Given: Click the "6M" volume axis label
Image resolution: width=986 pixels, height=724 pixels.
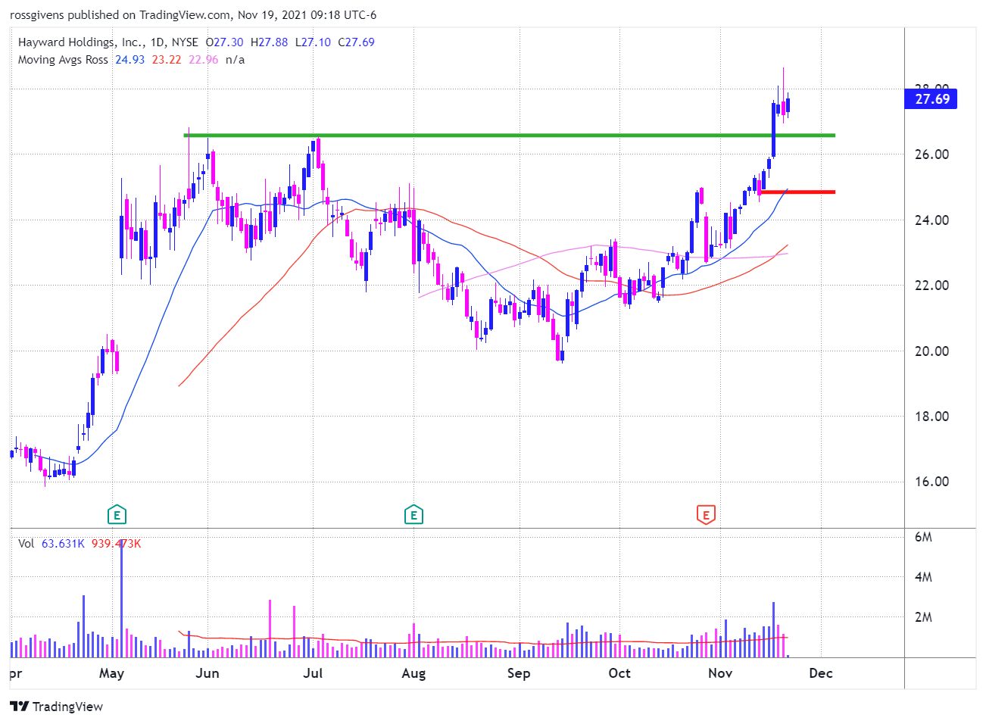Looking at the screenshot, I should pyautogui.click(x=923, y=537).
